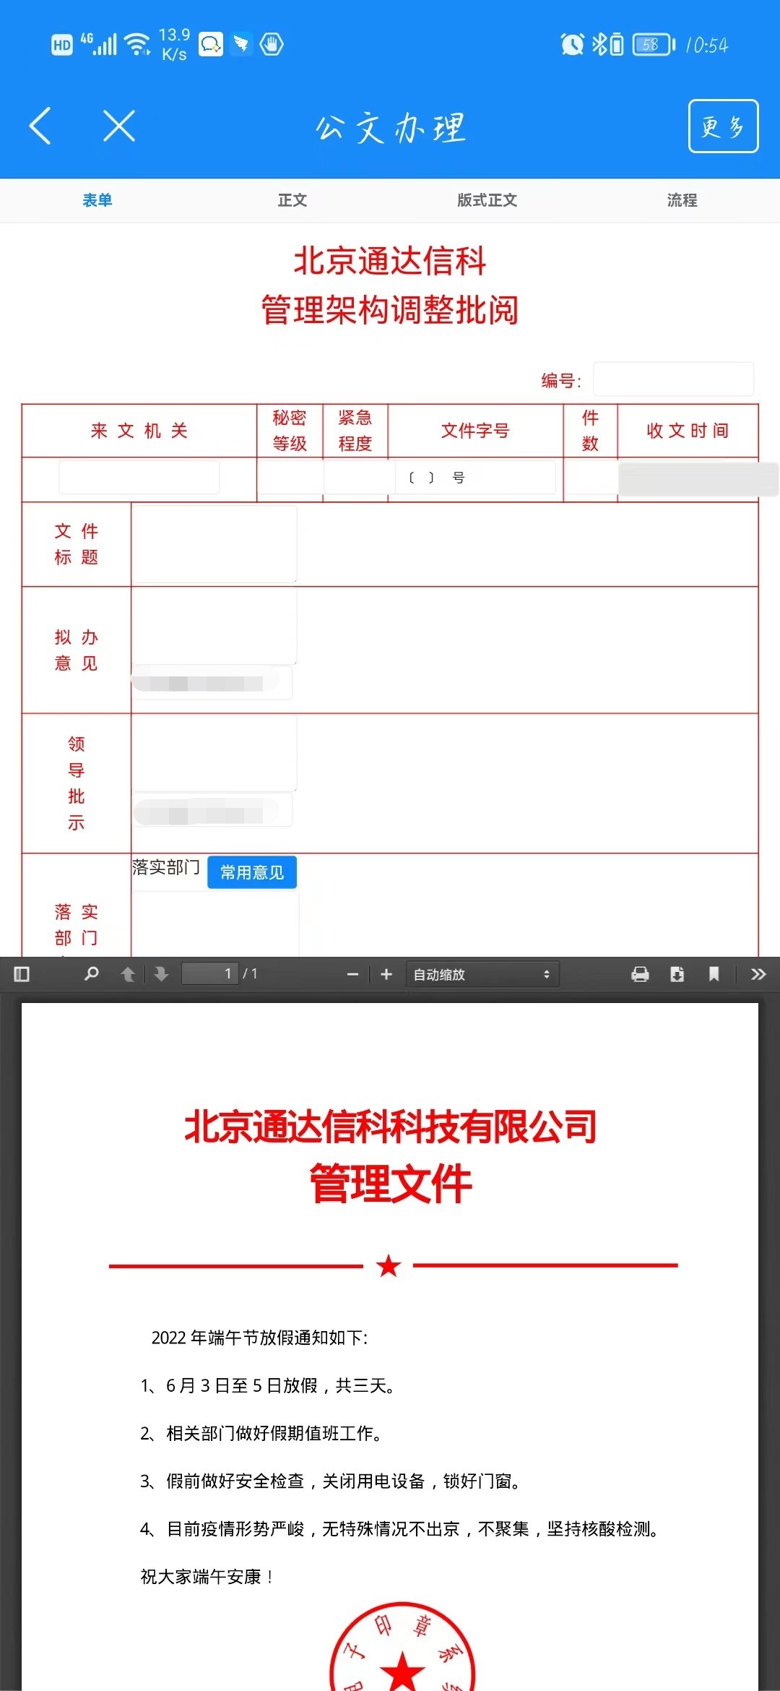Go to next PDF page
This screenshot has height=1691, width=780.
coord(161,974)
